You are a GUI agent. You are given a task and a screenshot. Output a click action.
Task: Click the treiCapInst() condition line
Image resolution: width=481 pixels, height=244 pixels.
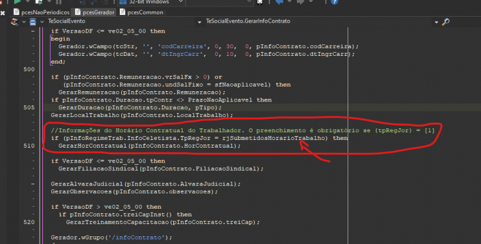click(x=125, y=214)
